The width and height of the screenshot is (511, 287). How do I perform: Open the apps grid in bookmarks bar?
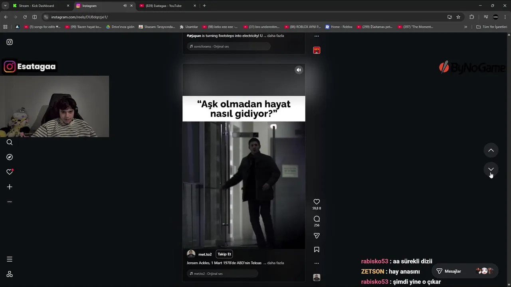(x=5, y=27)
